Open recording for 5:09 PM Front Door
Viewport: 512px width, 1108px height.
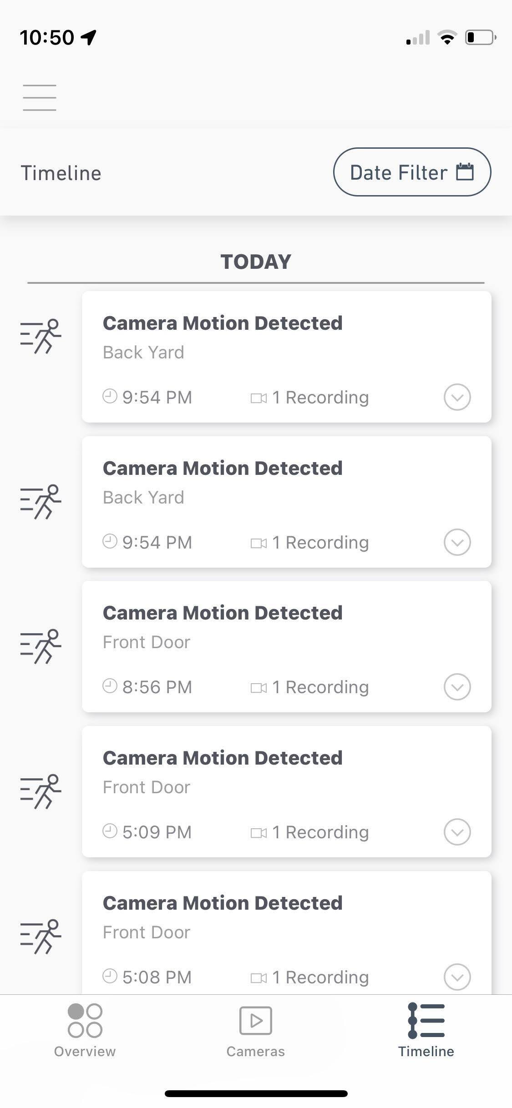[x=320, y=832]
